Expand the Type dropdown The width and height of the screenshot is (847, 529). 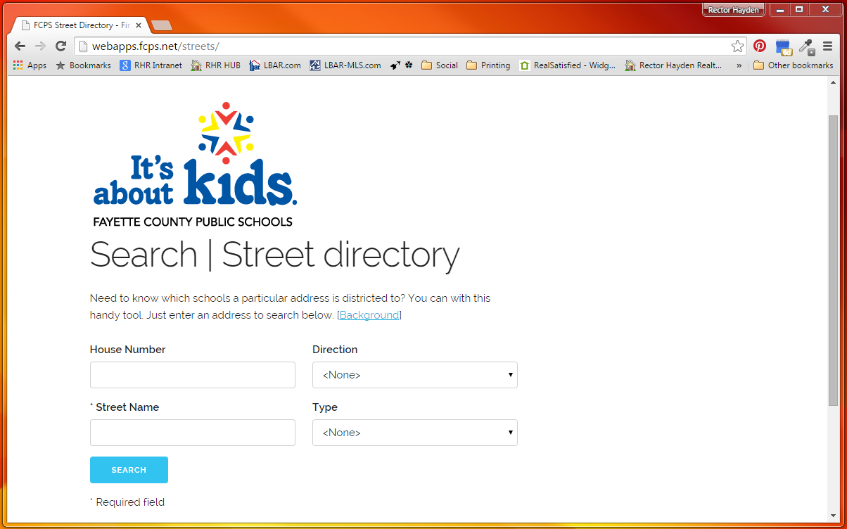coord(415,433)
